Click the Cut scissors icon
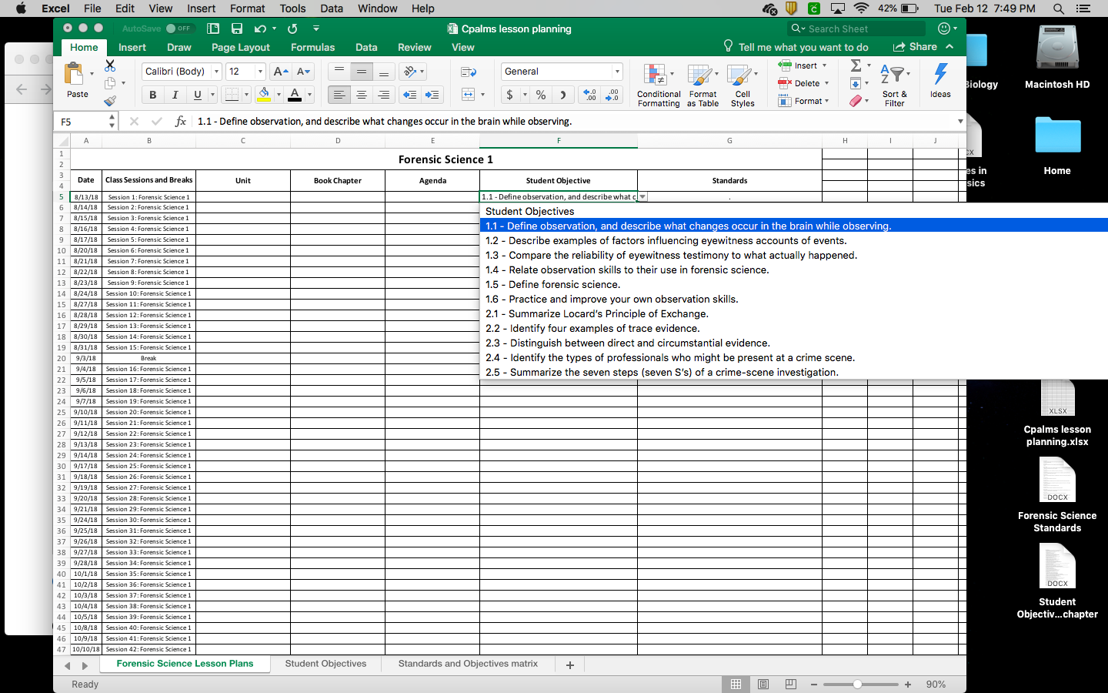Viewport: 1108px width, 693px height. 110,66
